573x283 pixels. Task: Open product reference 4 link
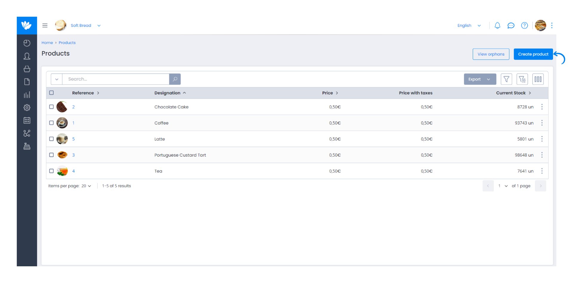click(73, 171)
